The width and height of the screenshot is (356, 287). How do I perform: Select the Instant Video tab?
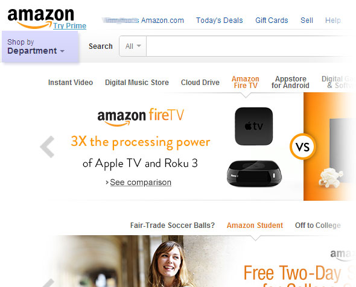point(71,83)
